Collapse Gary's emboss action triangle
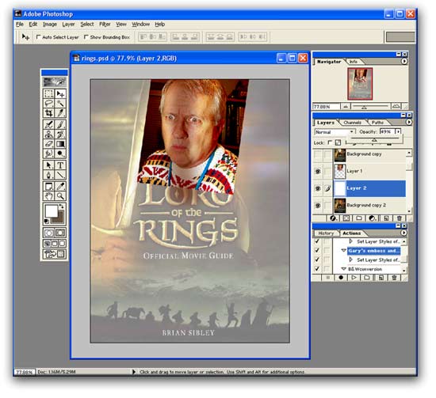This screenshot has width=436, height=398. coord(344,250)
